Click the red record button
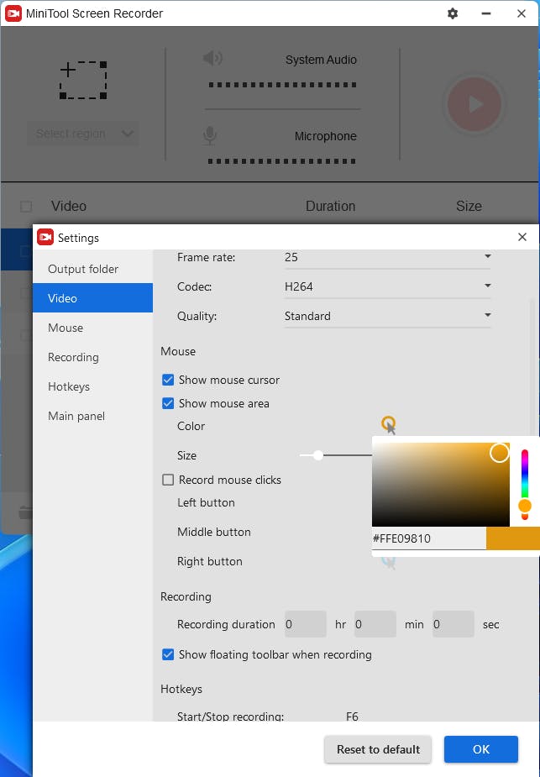This screenshot has width=540, height=777. click(x=474, y=104)
